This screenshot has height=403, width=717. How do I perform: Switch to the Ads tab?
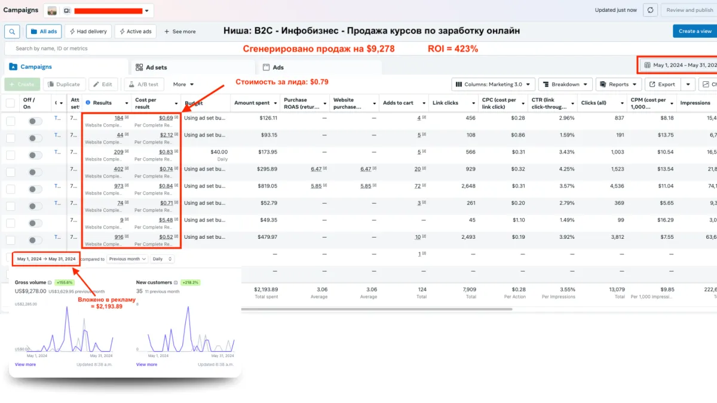coord(278,67)
